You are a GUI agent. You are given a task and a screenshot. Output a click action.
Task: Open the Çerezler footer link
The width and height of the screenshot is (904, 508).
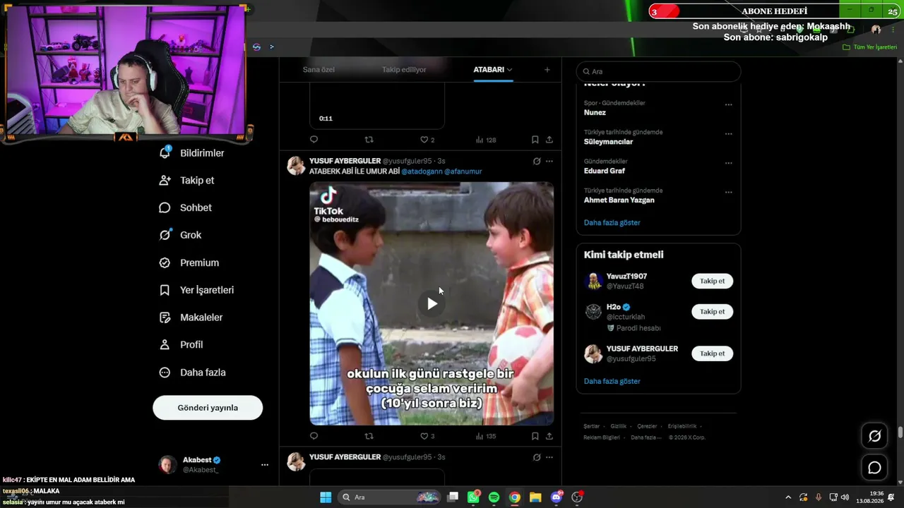647,426
